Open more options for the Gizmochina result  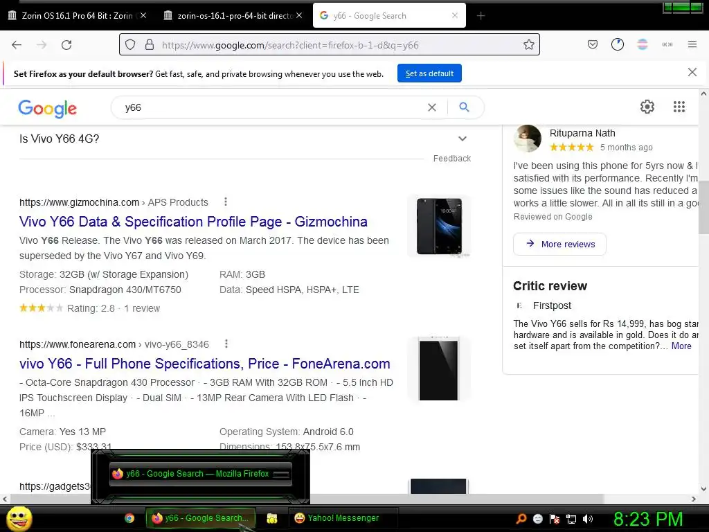[225, 202]
